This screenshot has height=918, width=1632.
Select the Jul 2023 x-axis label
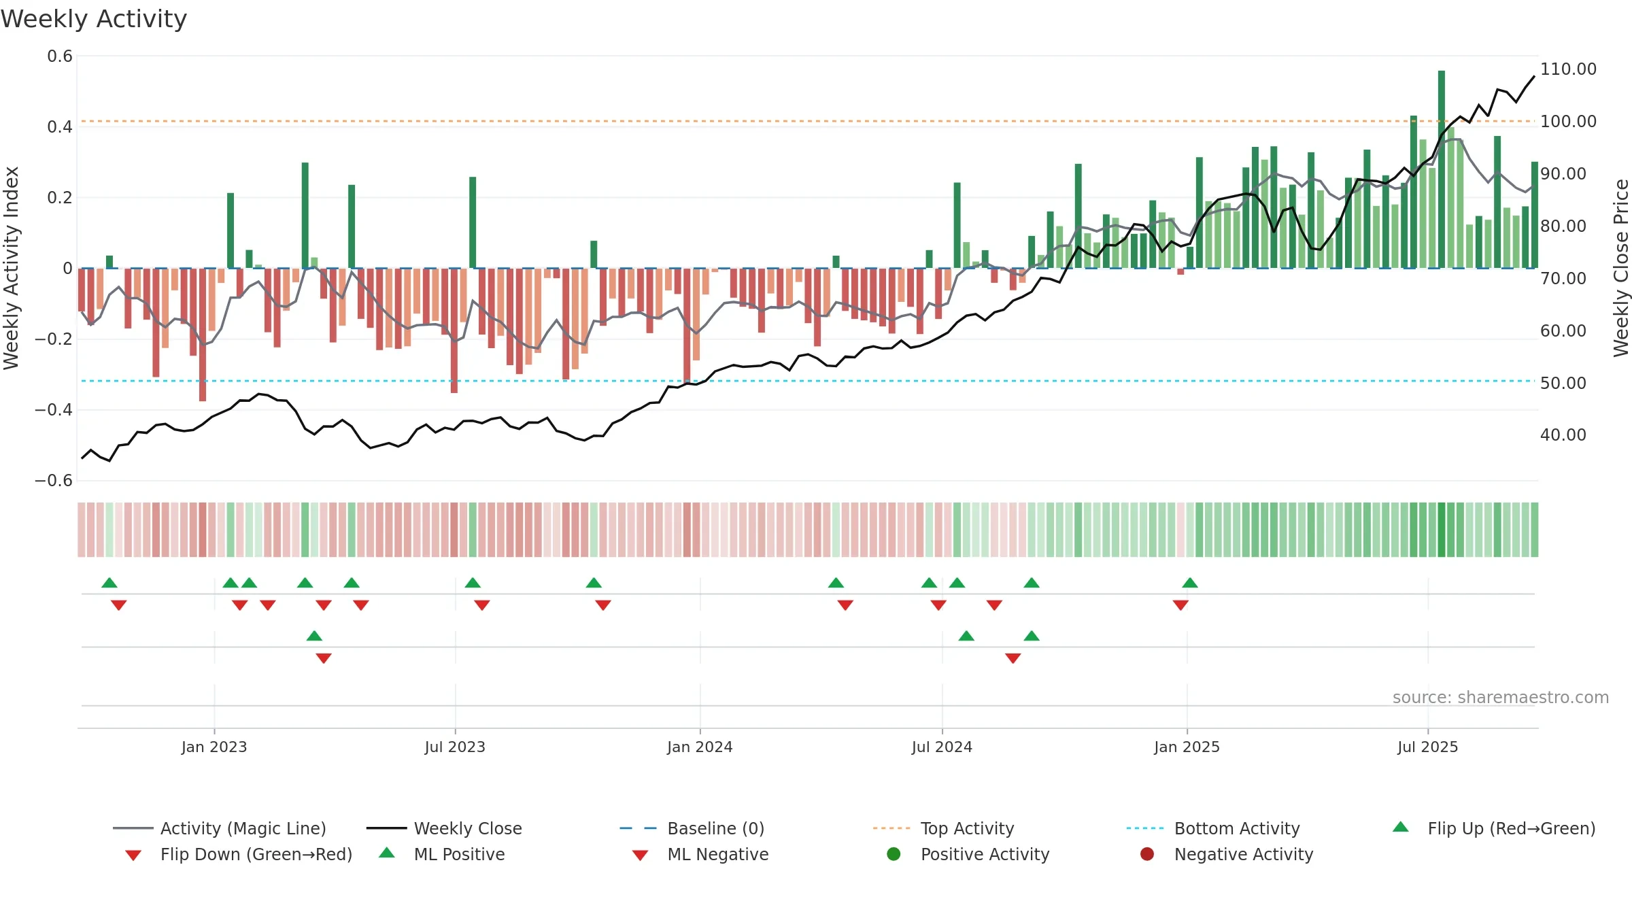pyautogui.click(x=455, y=747)
